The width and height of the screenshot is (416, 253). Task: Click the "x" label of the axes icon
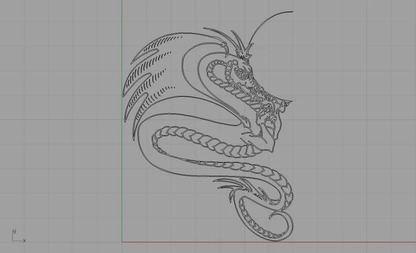24,241
